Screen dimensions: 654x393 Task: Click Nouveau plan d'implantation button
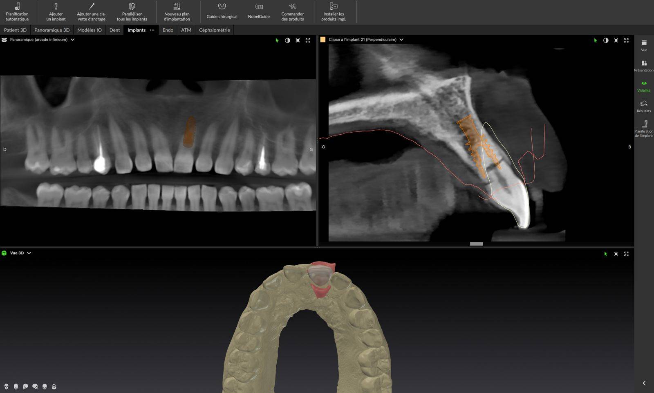pyautogui.click(x=177, y=12)
